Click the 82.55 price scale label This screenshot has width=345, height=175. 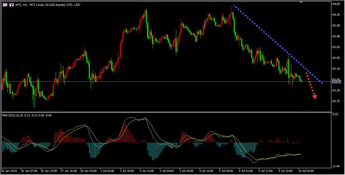click(x=336, y=58)
